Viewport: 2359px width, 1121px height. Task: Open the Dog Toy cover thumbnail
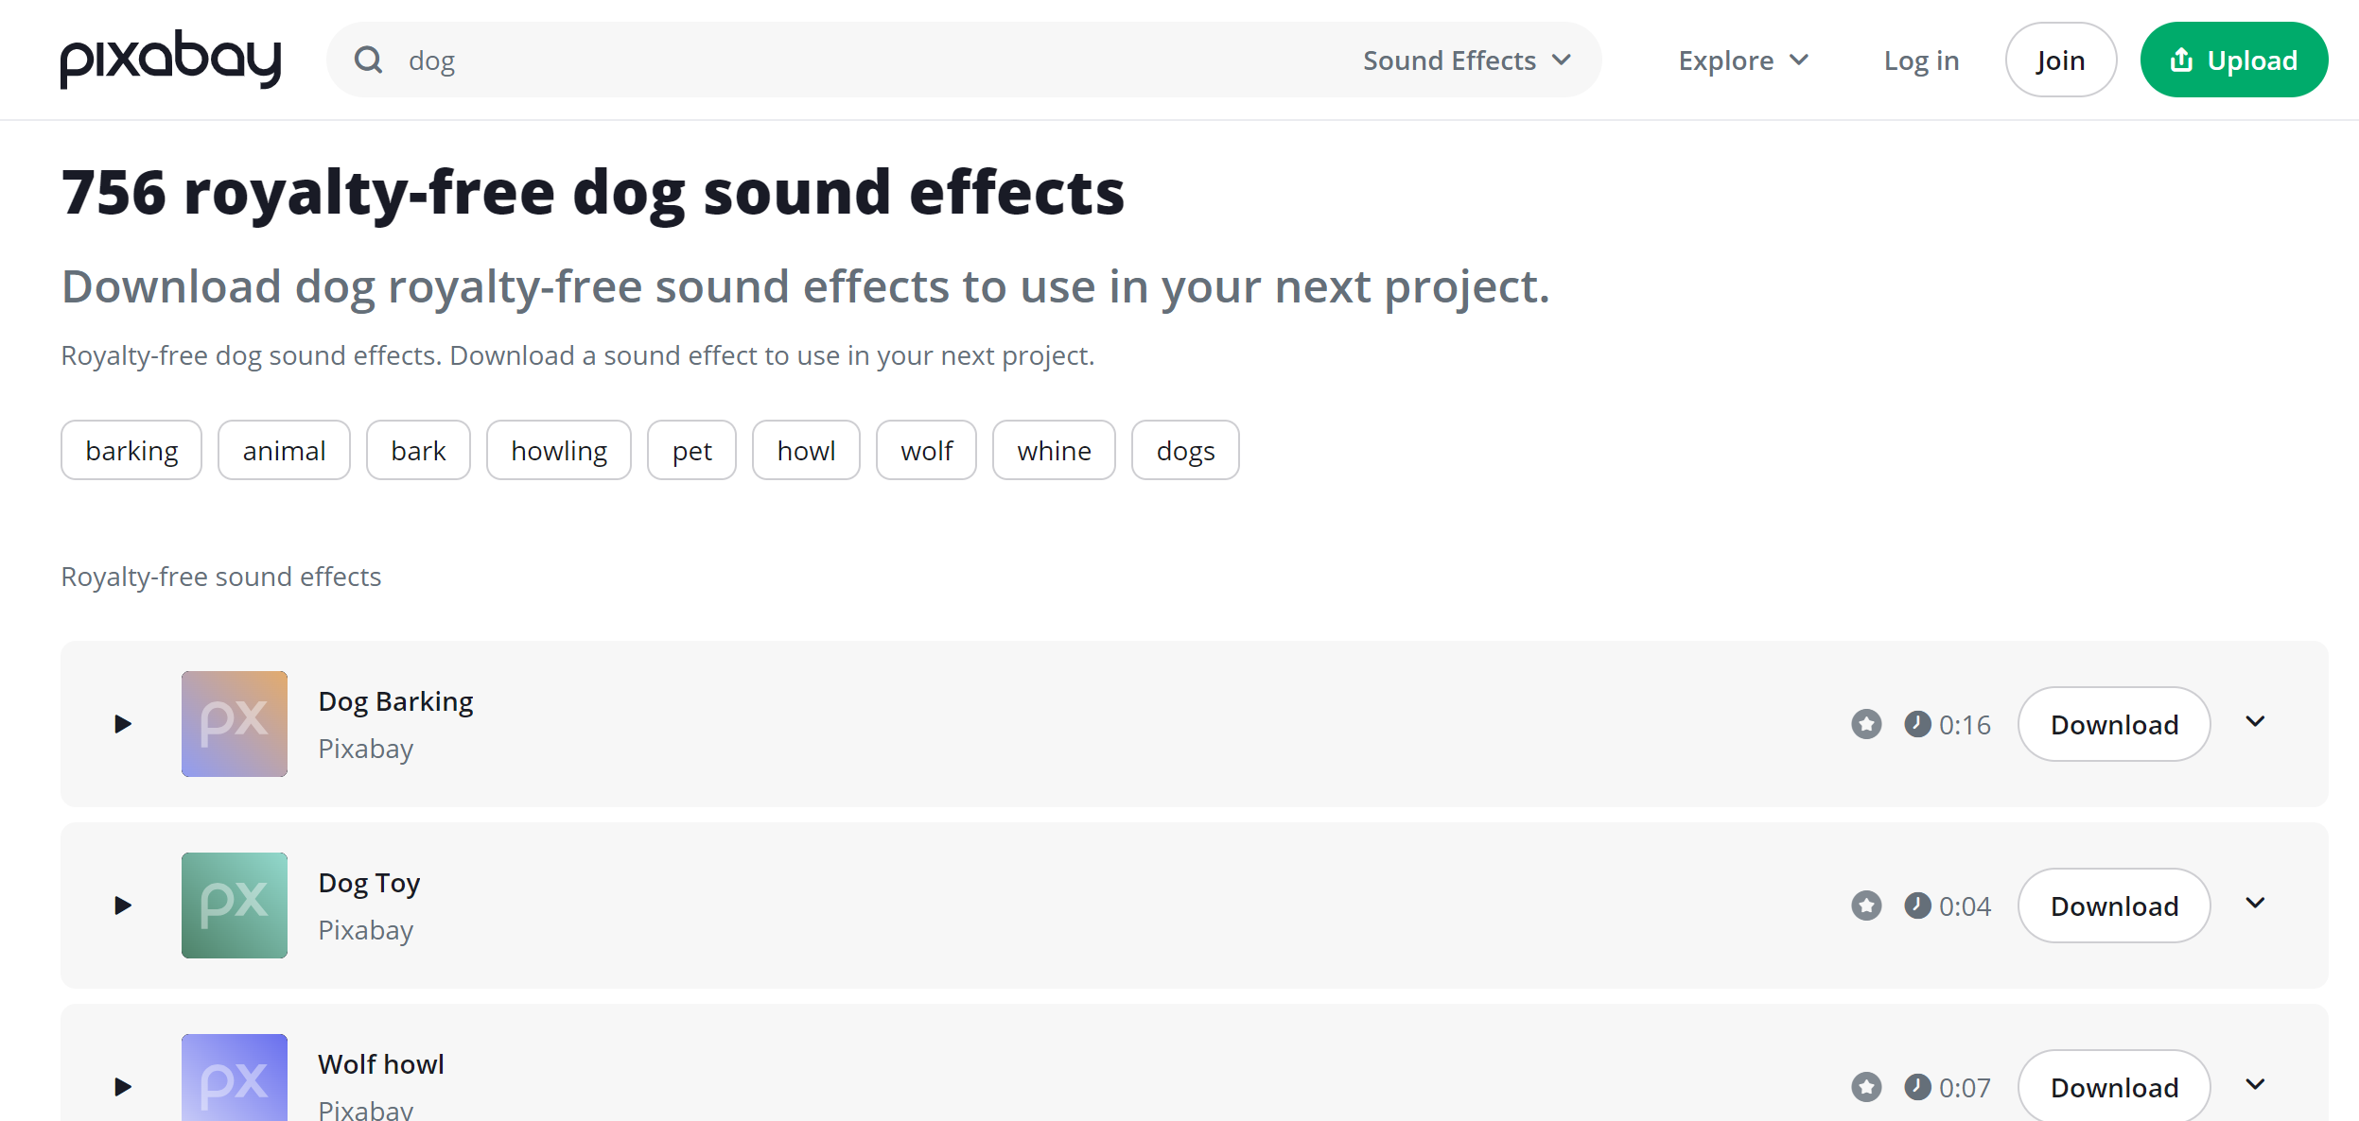(x=235, y=905)
